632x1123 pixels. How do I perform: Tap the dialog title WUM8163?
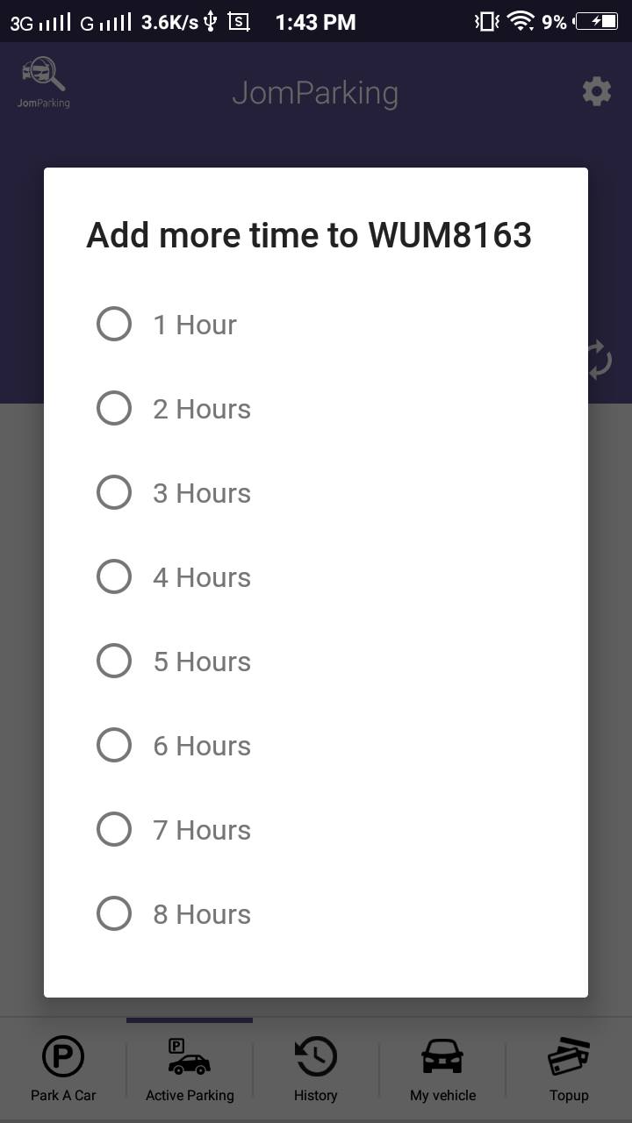pyautogui.click(x=449, y=235)
